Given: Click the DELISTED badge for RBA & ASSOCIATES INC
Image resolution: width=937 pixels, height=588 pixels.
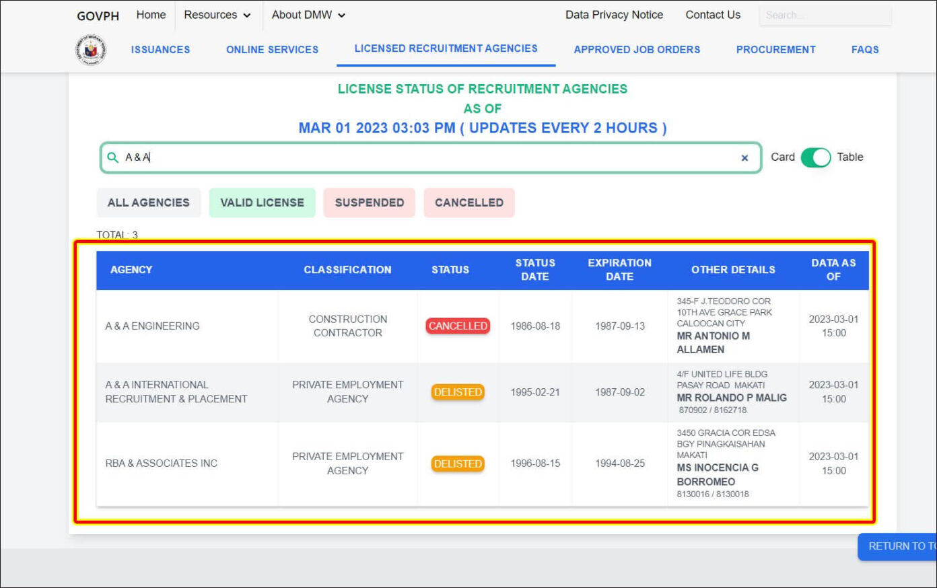Looking at the screenshot, I should pos(458,464).
